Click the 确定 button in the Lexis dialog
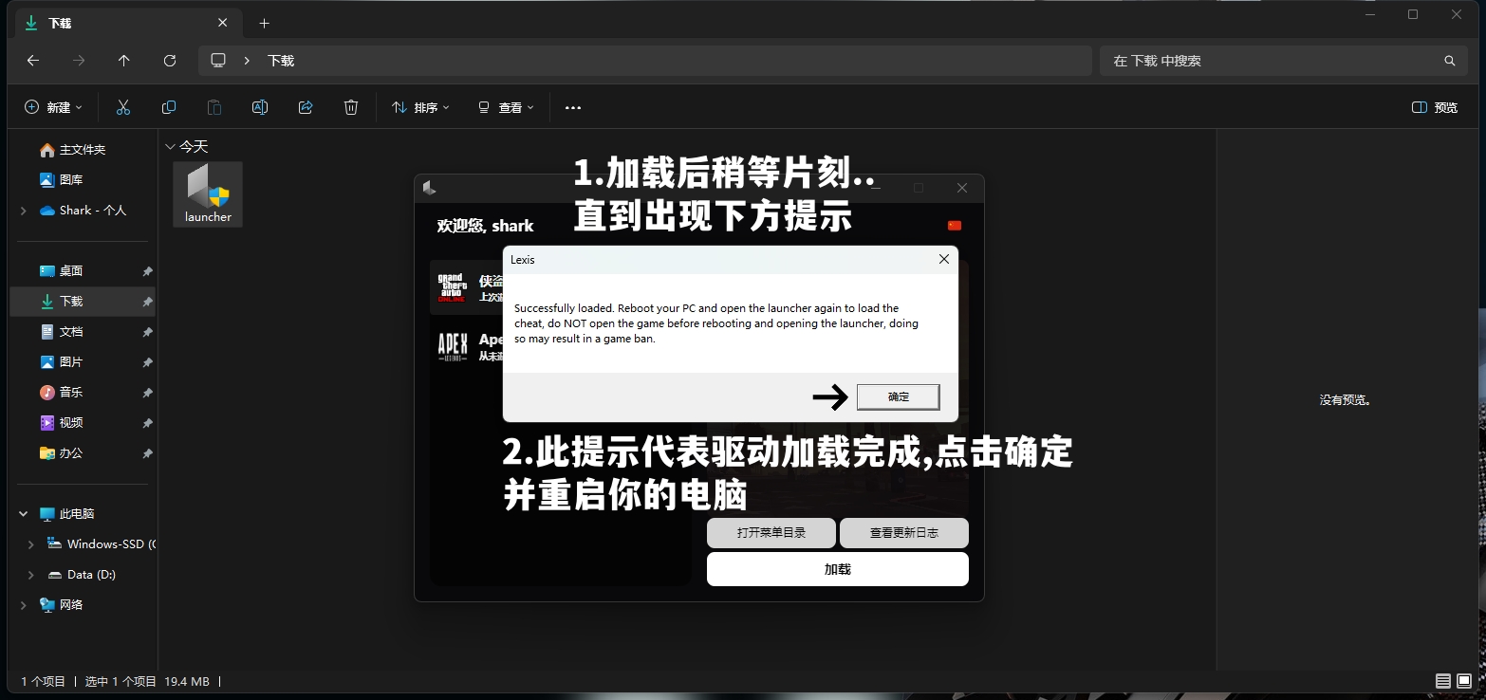The height and width of the screenshot is (700, 1486). point(897,396)
